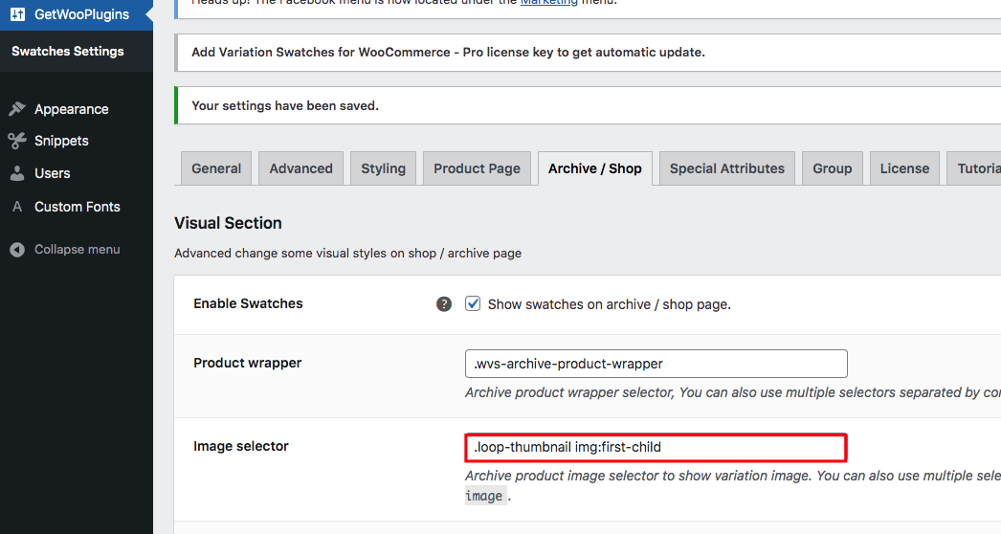
Task: Select the Archive / Shop tab
Action: tap(595, 168)
